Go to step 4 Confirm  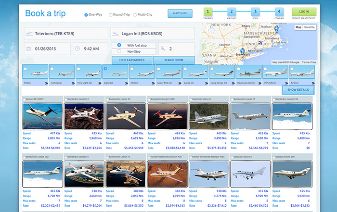[x=279, y=12]
